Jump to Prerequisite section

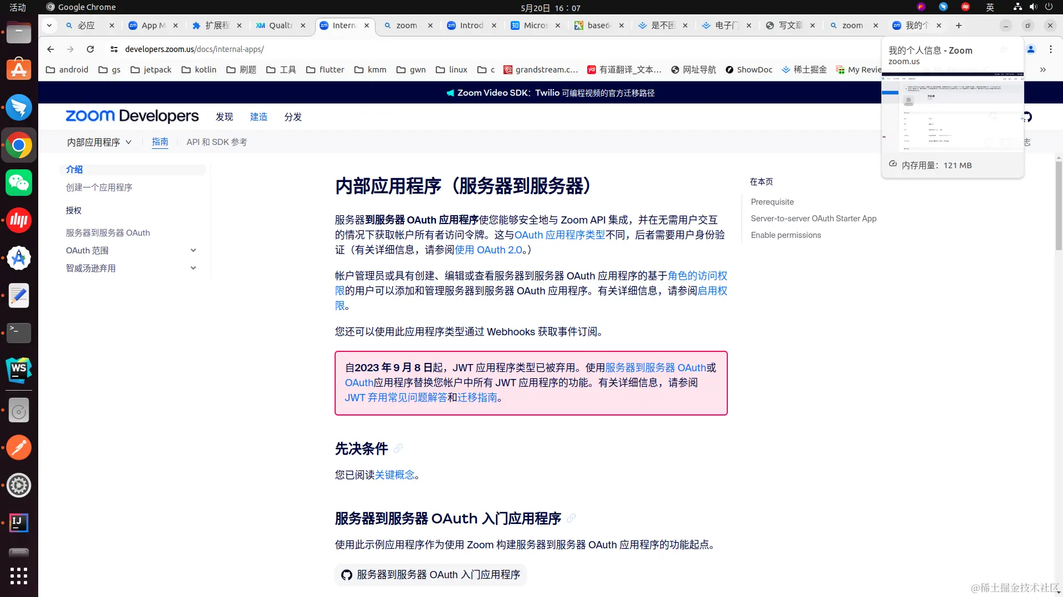(x=772, y=202)
